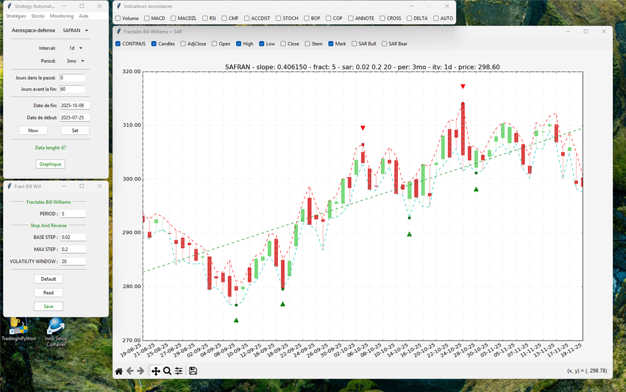Click the Forward arrow in plot toolbar

click(141, 371)
